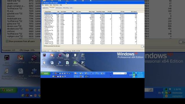Click the Internet Explorer quick launch icon
185x104 pixels.
click(53, 73)
